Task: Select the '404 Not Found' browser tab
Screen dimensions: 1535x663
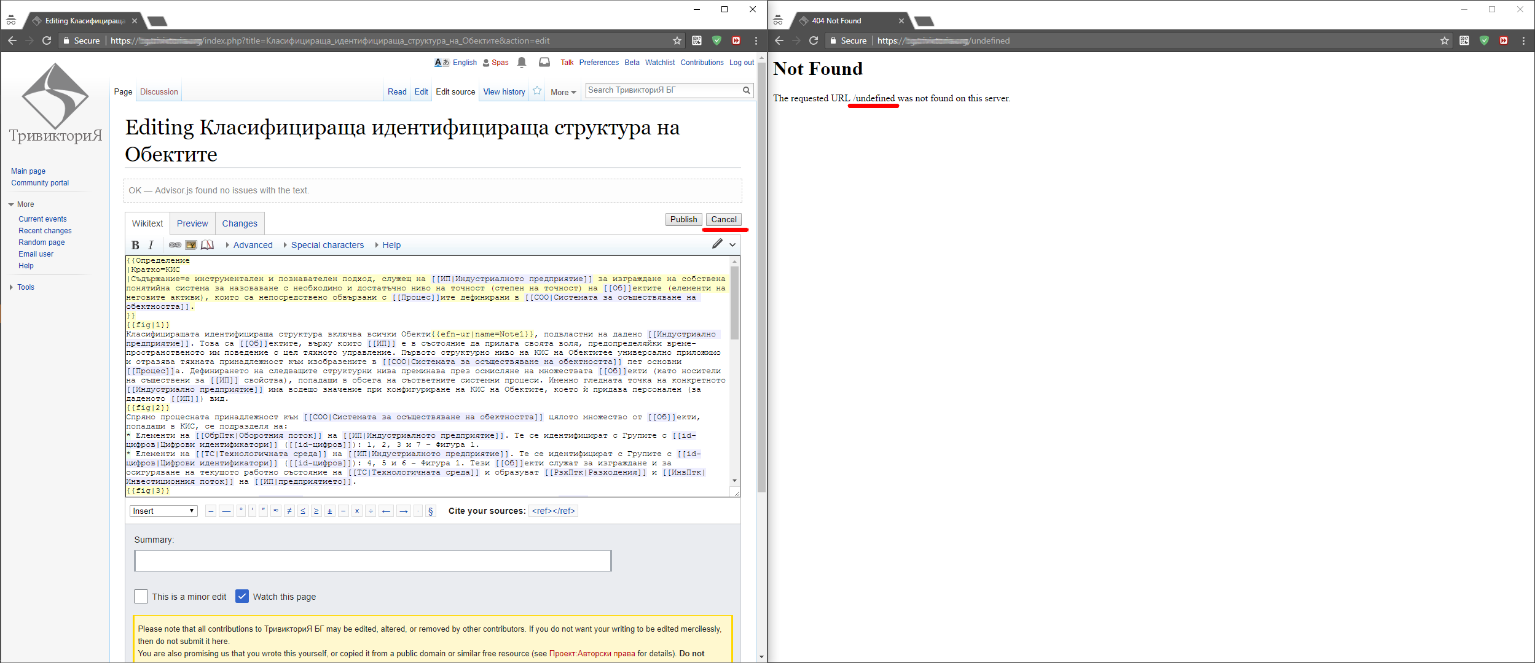Action: 852,21
